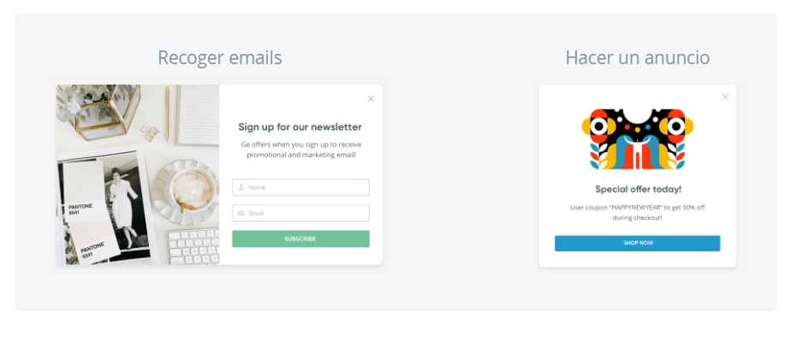Click the white keyboard in the photo
This screenshot has height=348, width=803.
[x=193, y=246]
